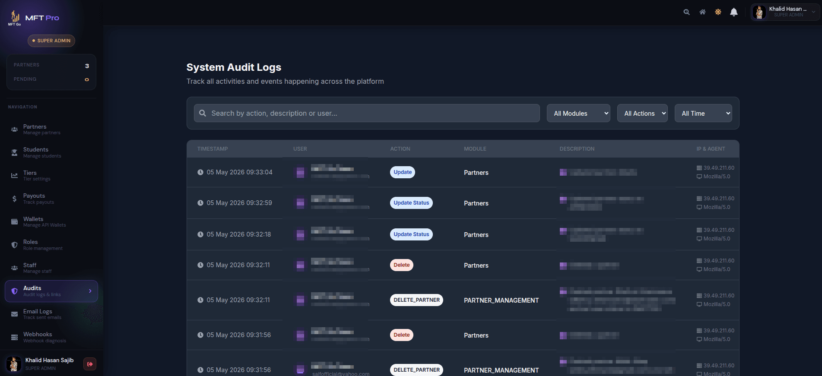Screen dimensions: 822x376
Task: Click the MFT Pro logo
Action: click(34, 18)
